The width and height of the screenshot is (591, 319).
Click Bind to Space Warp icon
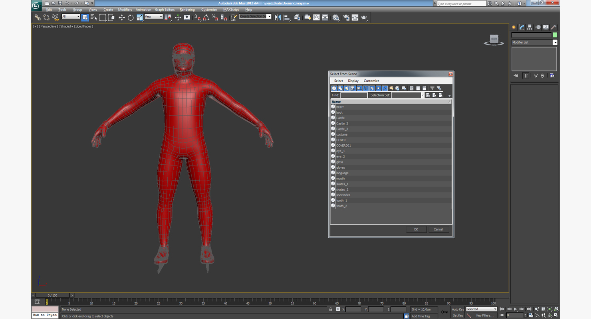[56, 17]
